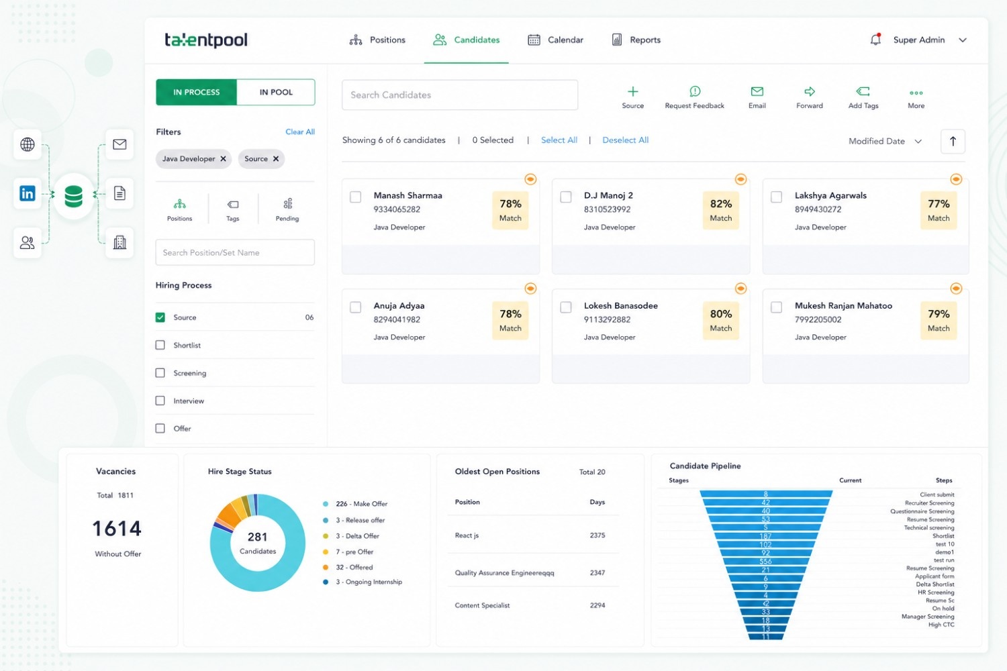Remove the Source filter chip

click(275, 159)
